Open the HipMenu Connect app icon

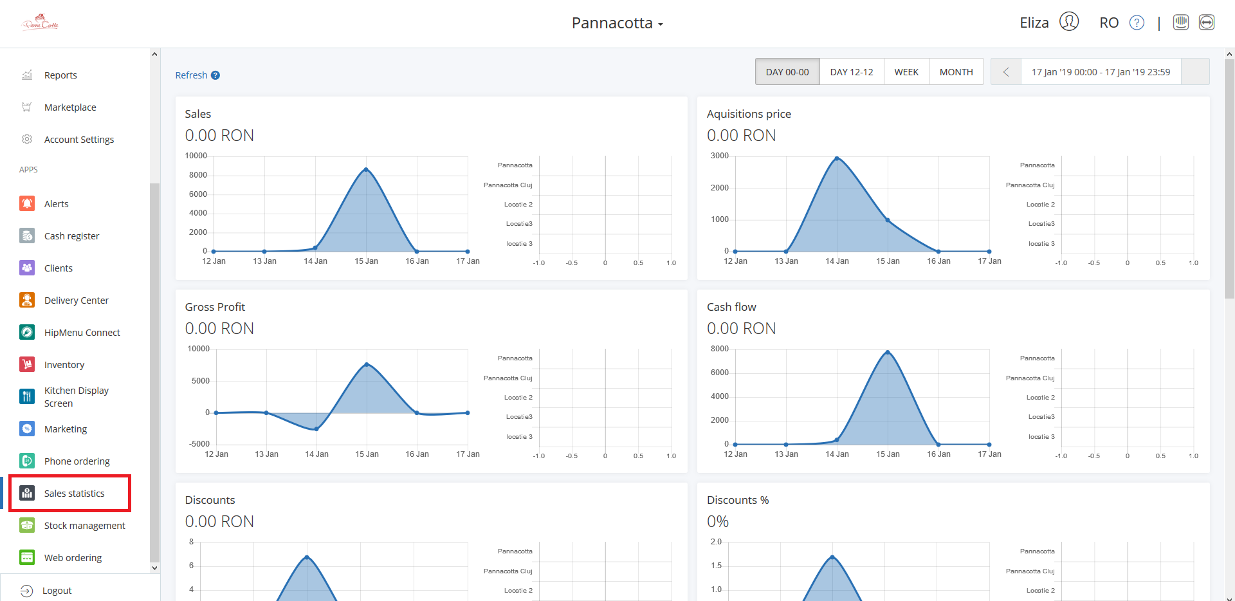pos(27,332)
